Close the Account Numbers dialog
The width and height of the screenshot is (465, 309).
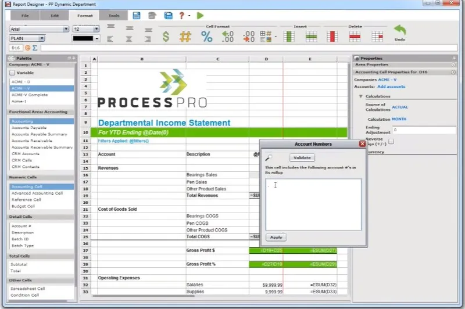coord(362,143)
